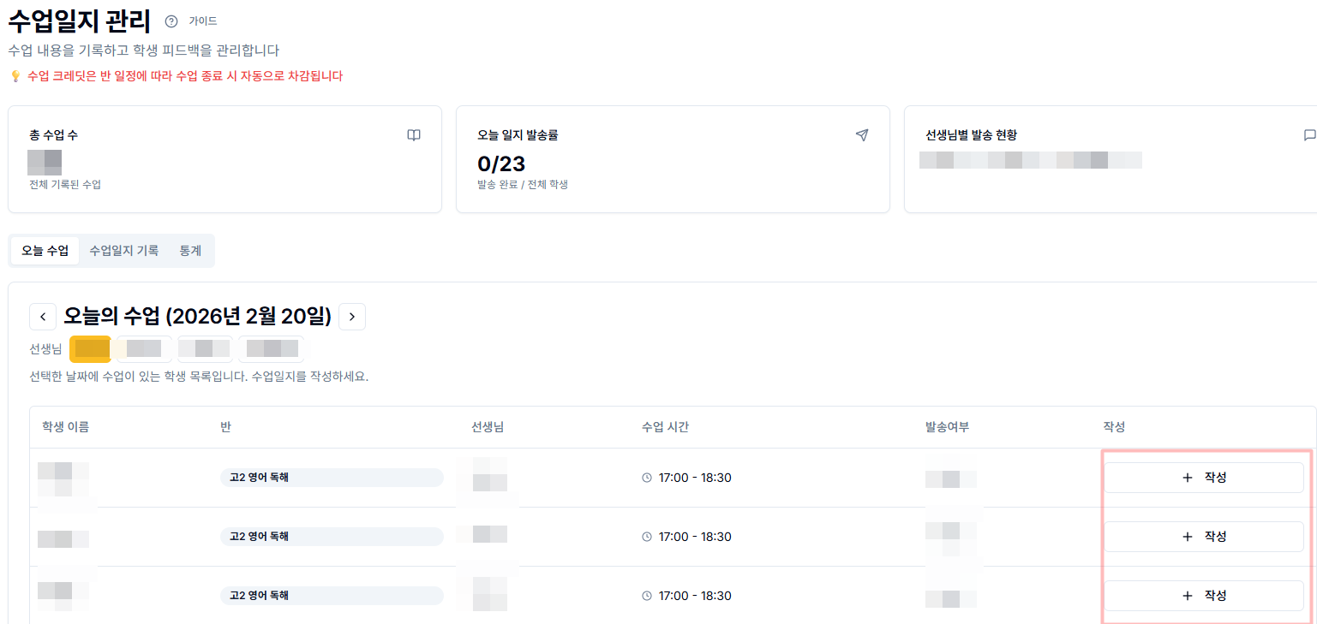Click the right chevron to view next day
This screenshot has height=624, width=1317.
[351, 317]
